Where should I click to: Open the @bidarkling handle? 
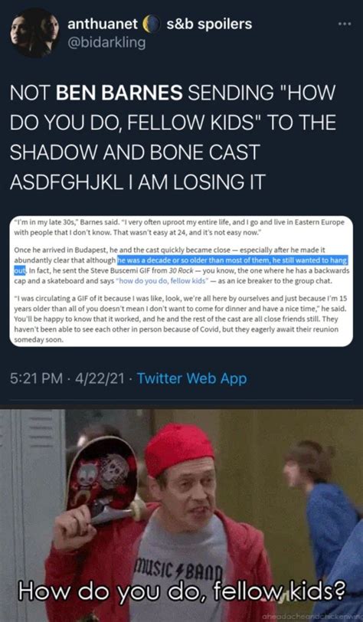coord(106,42)
